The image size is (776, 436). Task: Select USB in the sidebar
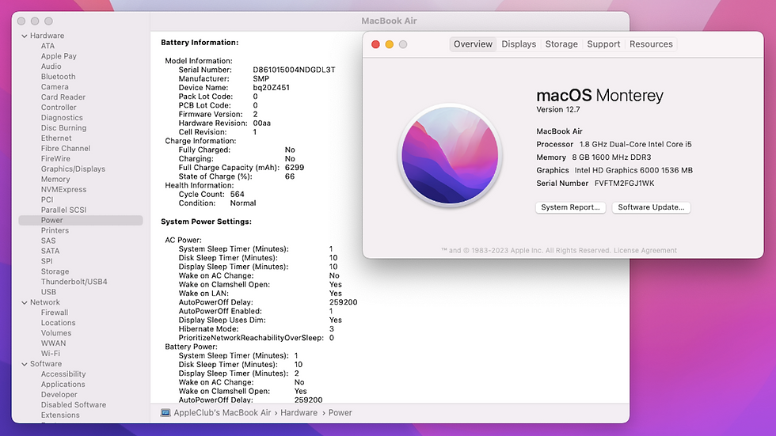(48, 292)
